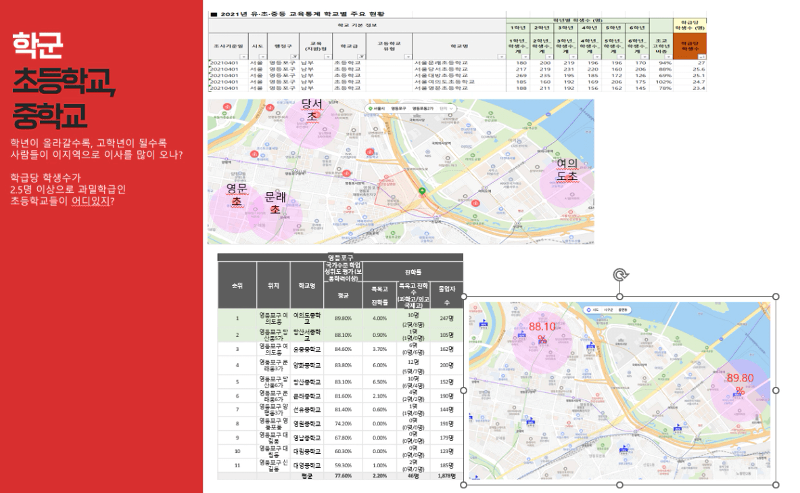
Task: Select the 선유중학교 cell
Action: 307,409
